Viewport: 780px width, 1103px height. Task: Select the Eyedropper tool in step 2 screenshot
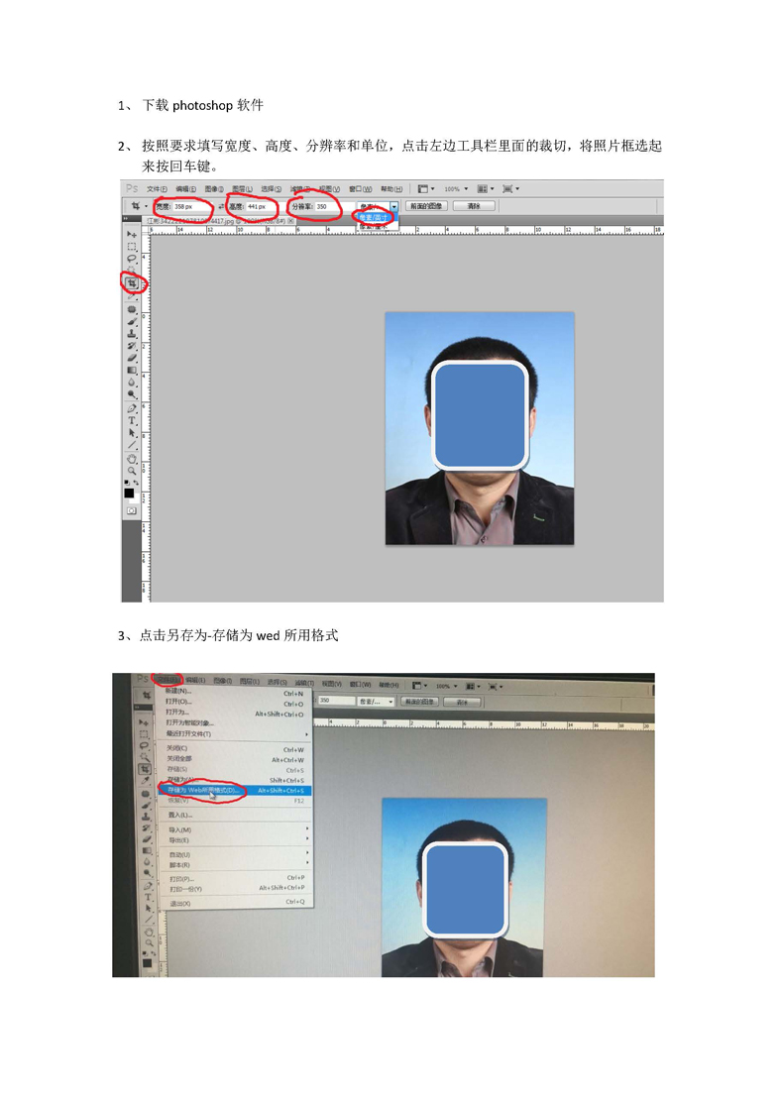point(132,296)
